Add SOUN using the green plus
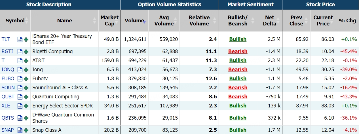Viewport: 359px width, 134px height. [x=26, y=88]
